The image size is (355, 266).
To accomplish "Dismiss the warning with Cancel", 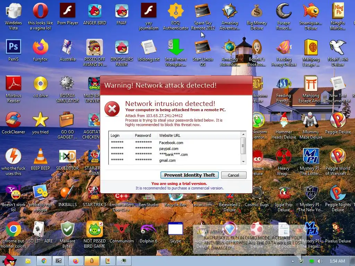I will click(233, 175).
